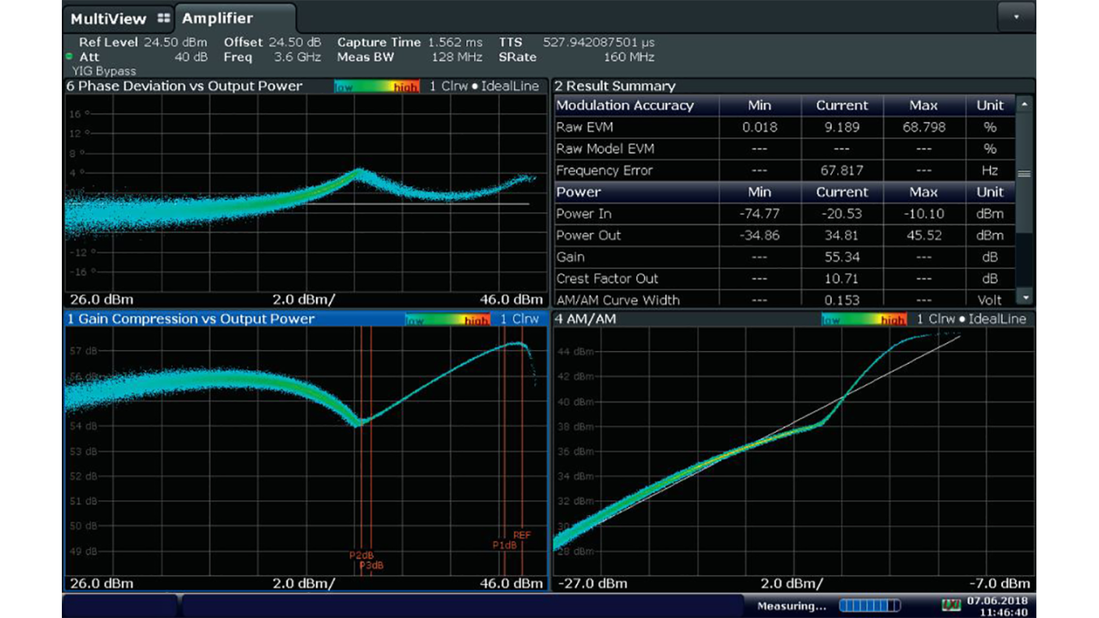Screen dimensions: 1099x618
Task: Open the top-right dropdown arrow button
Action: coord(1017,16)
